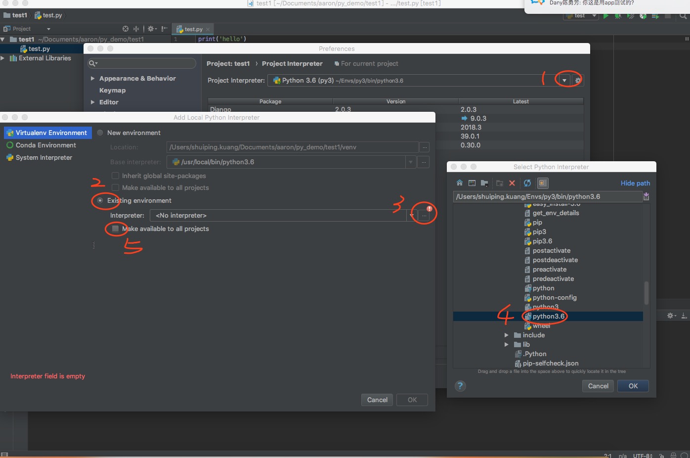Expand the include folder in file chooser

(x=506, y=335)
